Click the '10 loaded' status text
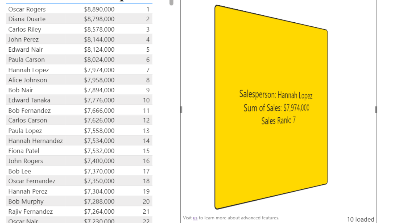The width and height of the screenshot is (397, 223). pos(361,219)
